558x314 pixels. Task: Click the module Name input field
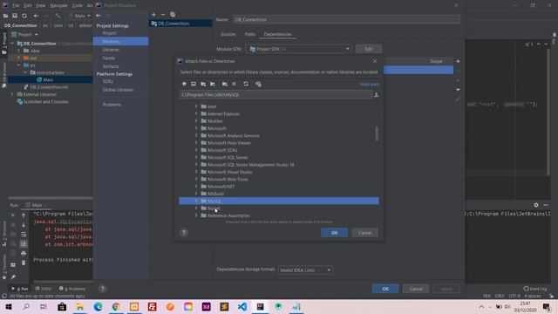pyautogui.click(x=346, y=19)
